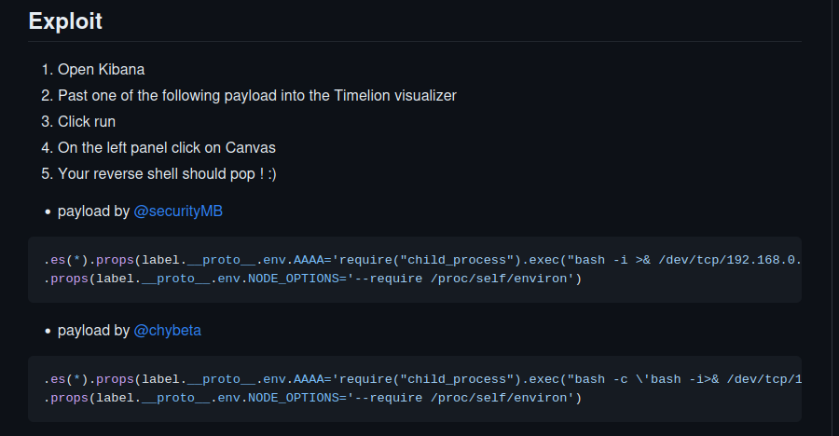The image size is (839, 436).
Task: Click first line of chybeta payload code
Action: pyautogui.click(x=422, y=379)
